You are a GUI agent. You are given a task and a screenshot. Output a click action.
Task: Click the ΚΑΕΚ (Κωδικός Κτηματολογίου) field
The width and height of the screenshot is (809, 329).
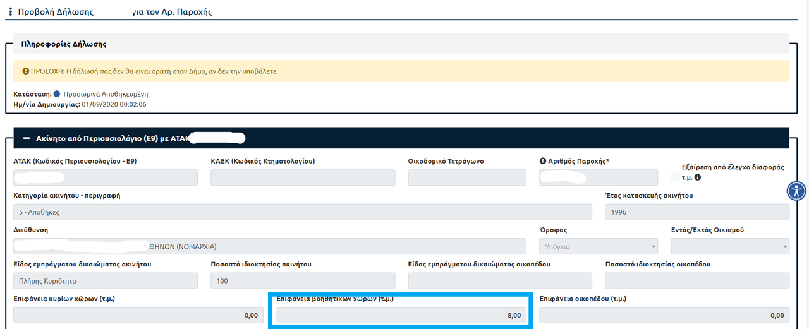303,177
